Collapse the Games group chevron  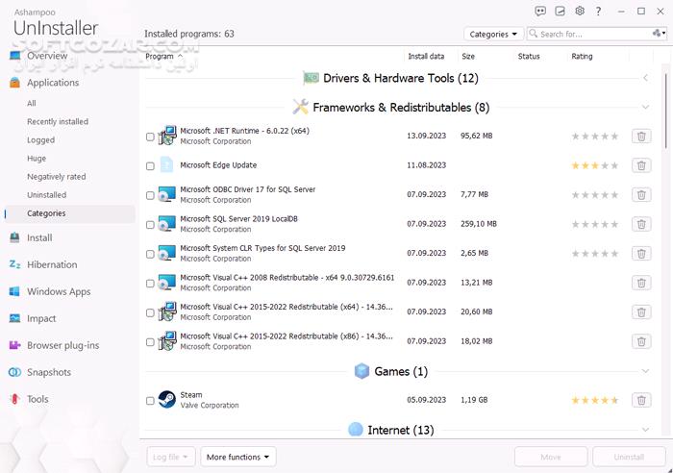coord(645,371)
